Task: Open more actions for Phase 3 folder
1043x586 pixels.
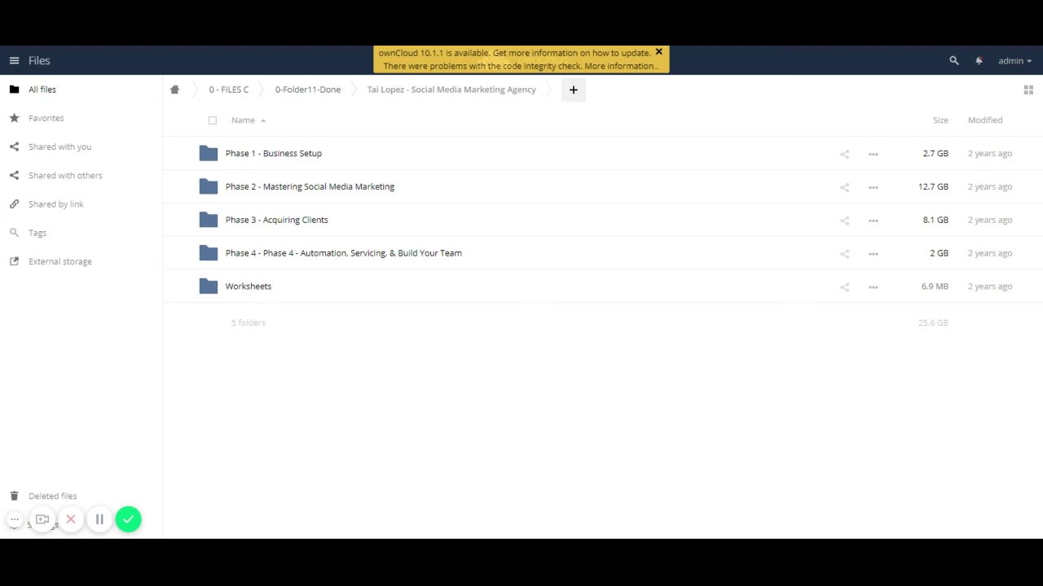Action: pyautogui.click(x=874, y=221)
